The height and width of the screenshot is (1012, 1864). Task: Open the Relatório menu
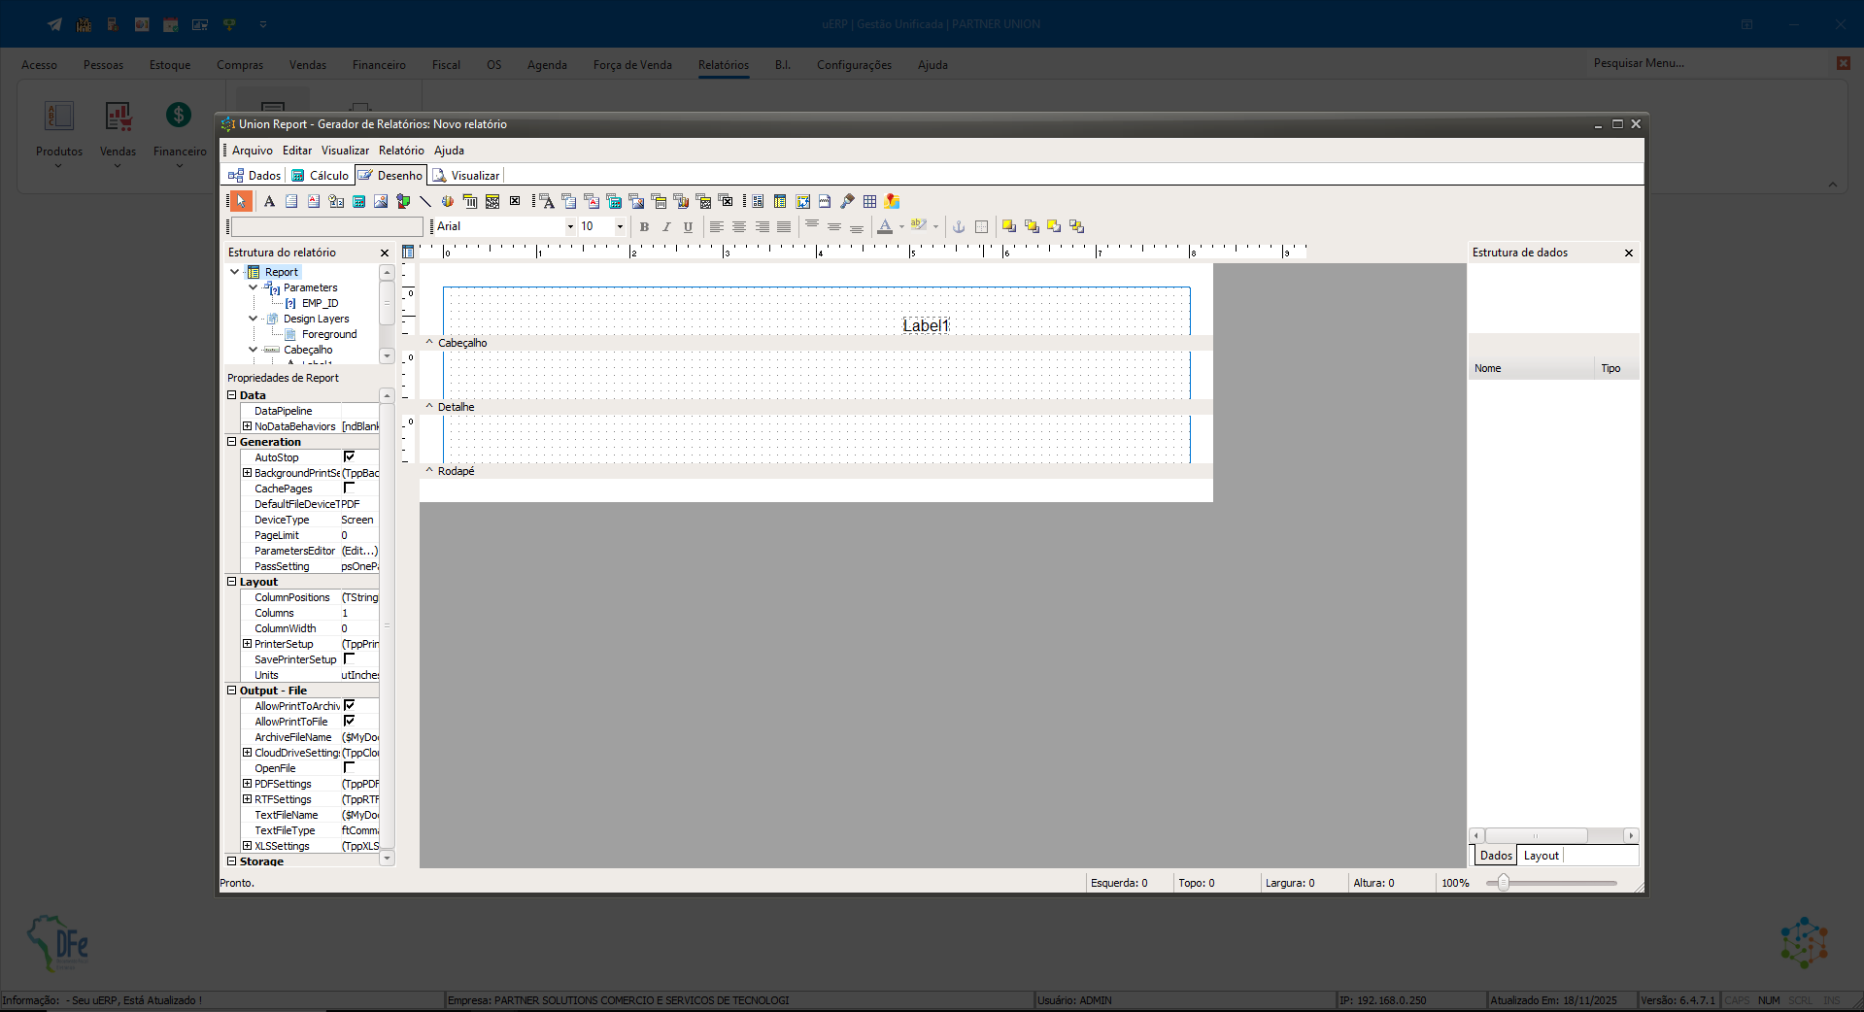pos(401,151)
